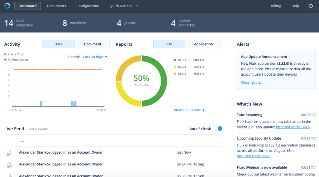Open the Documents tab

(x=56, y=6)
